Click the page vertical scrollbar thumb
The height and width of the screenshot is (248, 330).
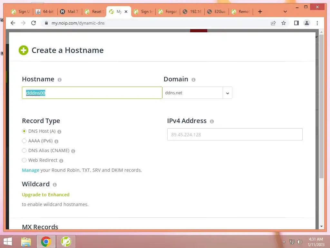[x=321, y=107]
